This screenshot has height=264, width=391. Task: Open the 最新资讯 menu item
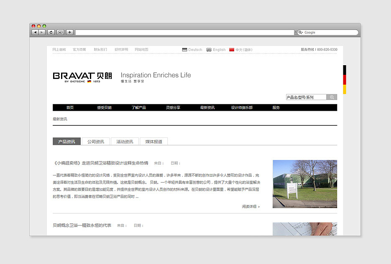click(x=207, y=108)
